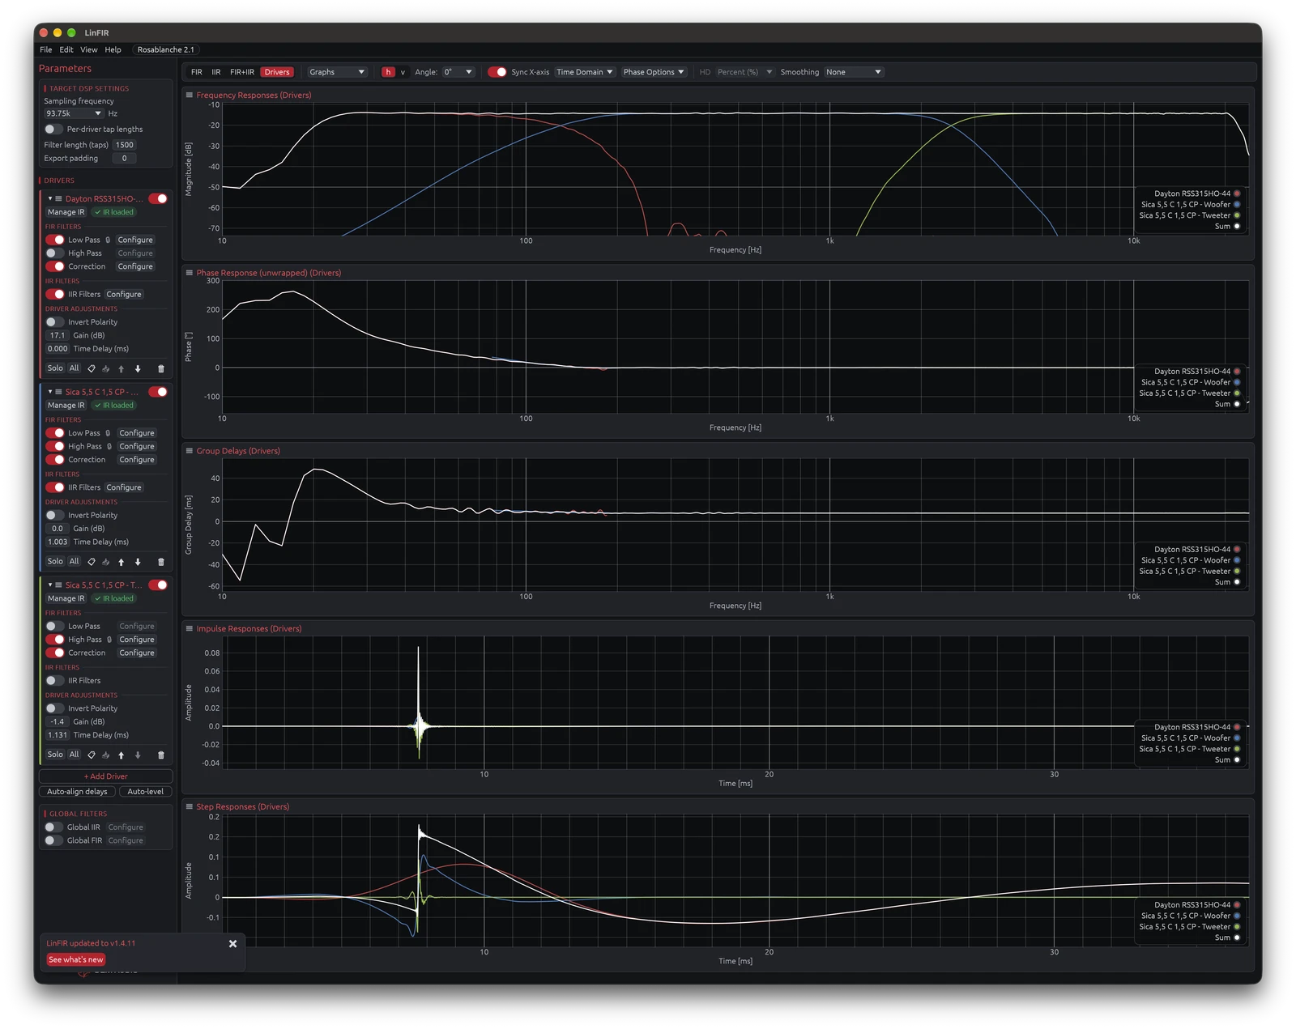The height and width of the screenshot is (1029, 1296).
Task: Open Smoothing None dropdown
Action: (854, 72)
